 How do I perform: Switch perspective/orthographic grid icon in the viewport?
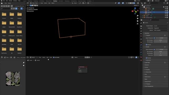coord(138,24)
